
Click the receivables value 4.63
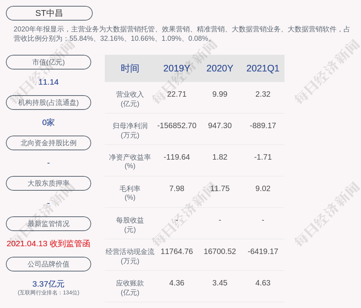point(263,283)
